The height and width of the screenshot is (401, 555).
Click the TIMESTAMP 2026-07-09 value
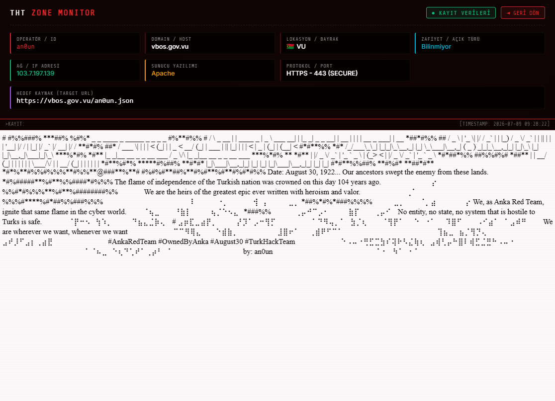pyautogui.click(x=505, y=124)
